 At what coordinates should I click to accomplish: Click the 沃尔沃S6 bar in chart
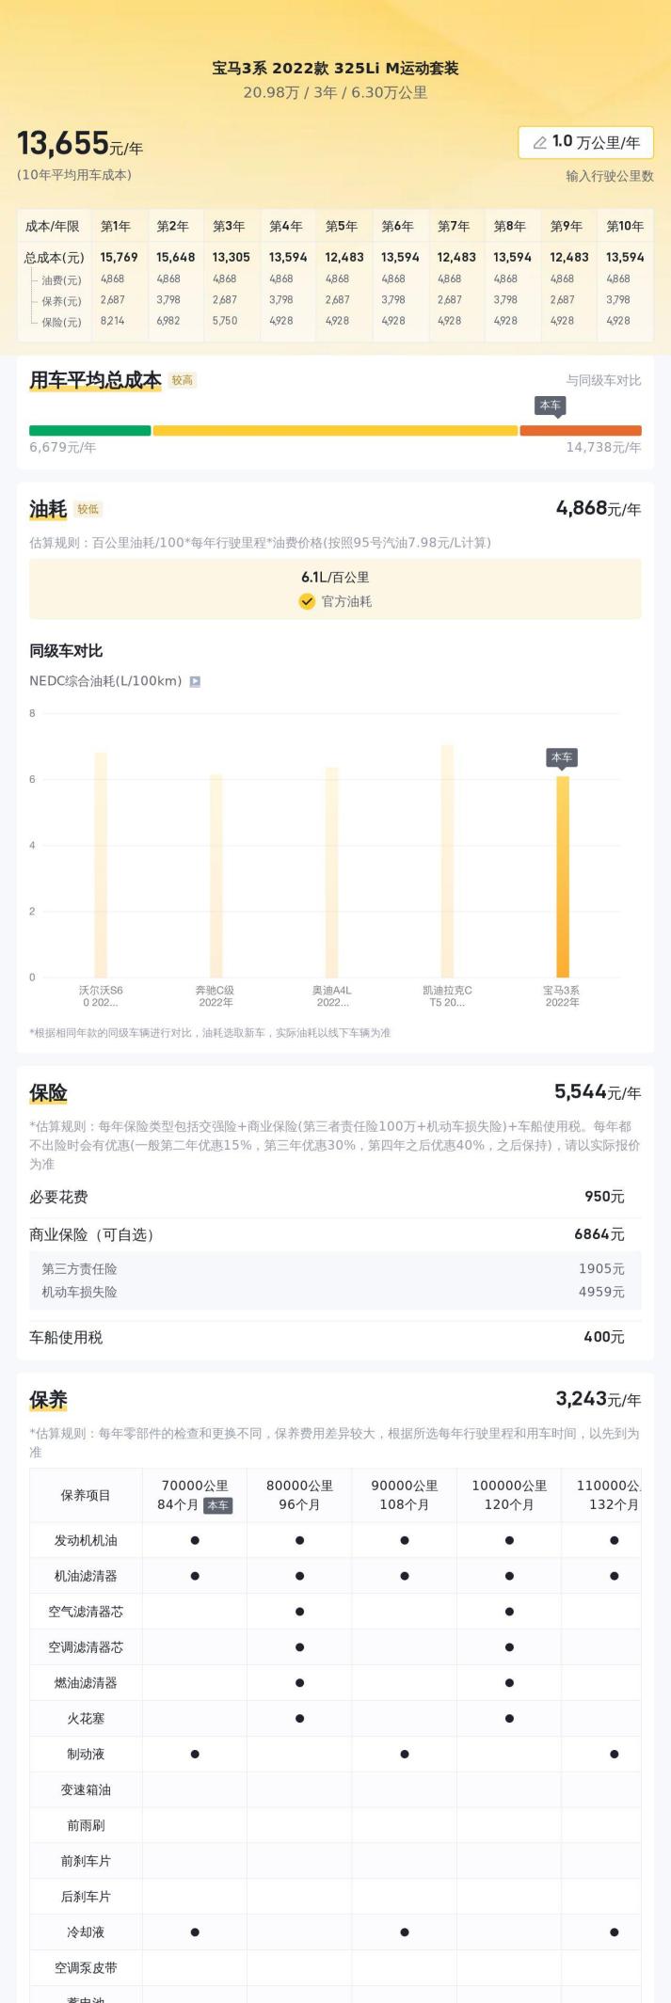101,865
